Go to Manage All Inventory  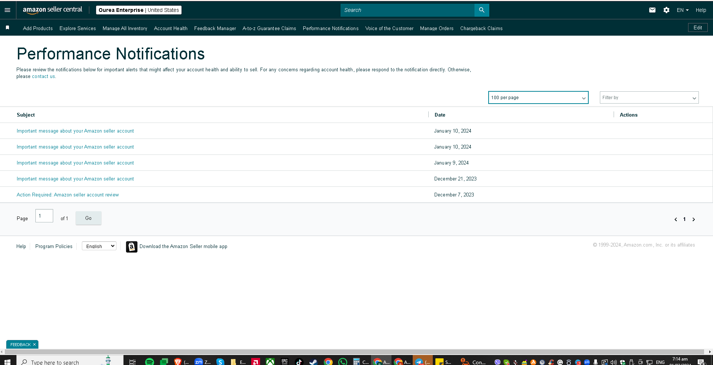click(125, 28)
